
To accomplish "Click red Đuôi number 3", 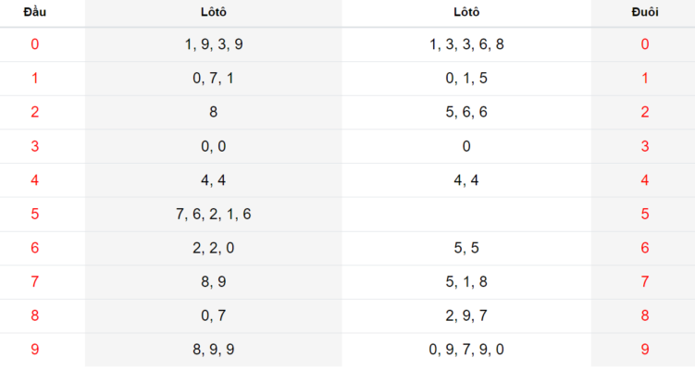I will pos(645,146).
